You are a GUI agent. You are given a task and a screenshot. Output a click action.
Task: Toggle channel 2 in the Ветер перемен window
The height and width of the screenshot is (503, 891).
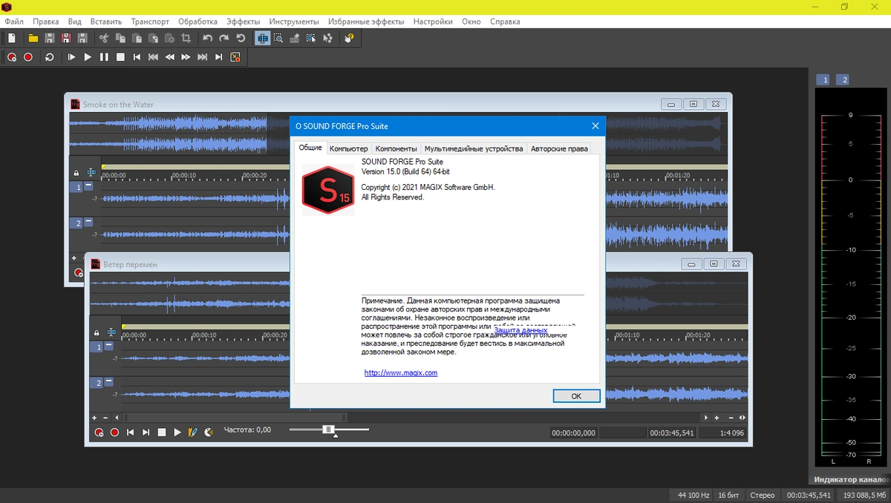(97, 383)
